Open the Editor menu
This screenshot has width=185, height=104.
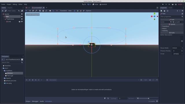click(x=21, y=4)
